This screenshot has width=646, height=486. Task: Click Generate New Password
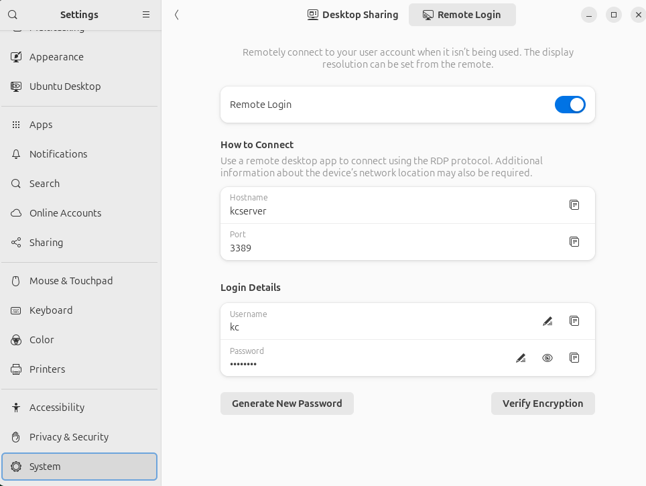click(287, 404)
